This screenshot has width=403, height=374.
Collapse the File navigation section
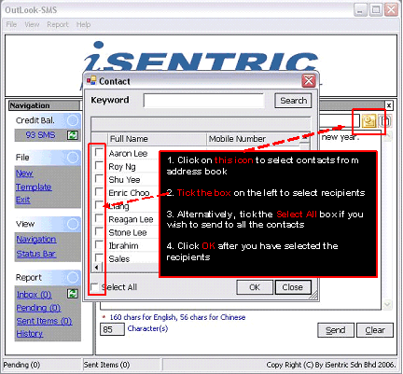pyautogui.click(x=73, y=158)
